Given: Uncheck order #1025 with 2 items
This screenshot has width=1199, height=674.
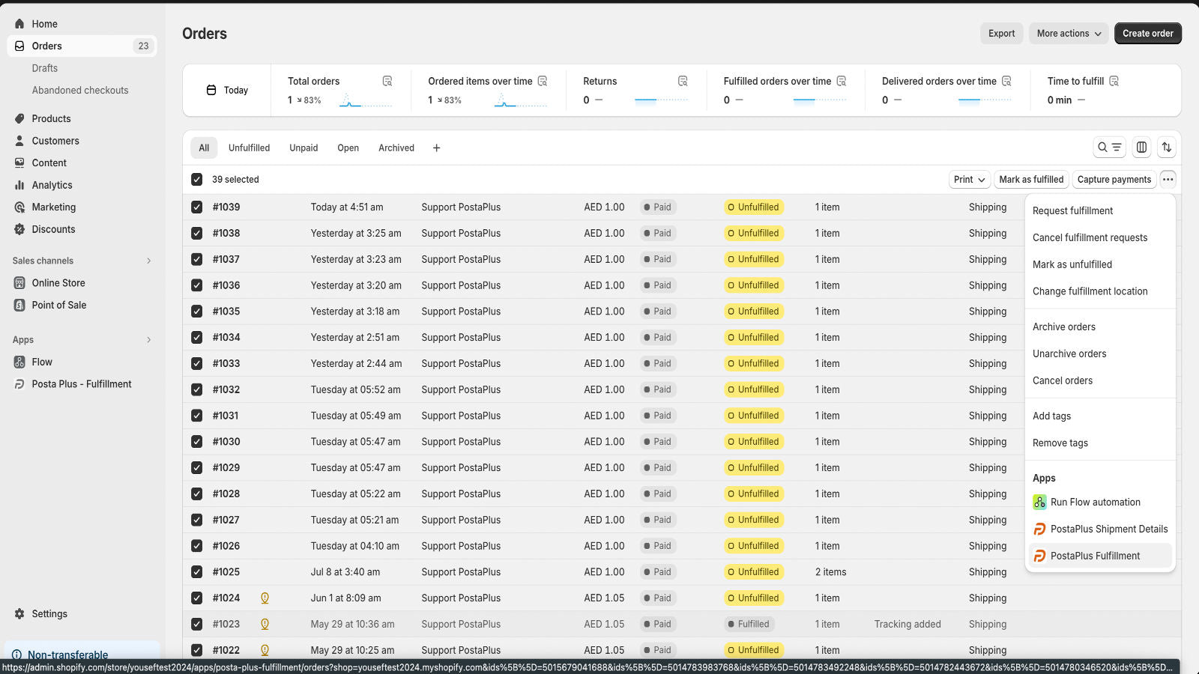Looking at the screenshot, I should coord(196,571).
